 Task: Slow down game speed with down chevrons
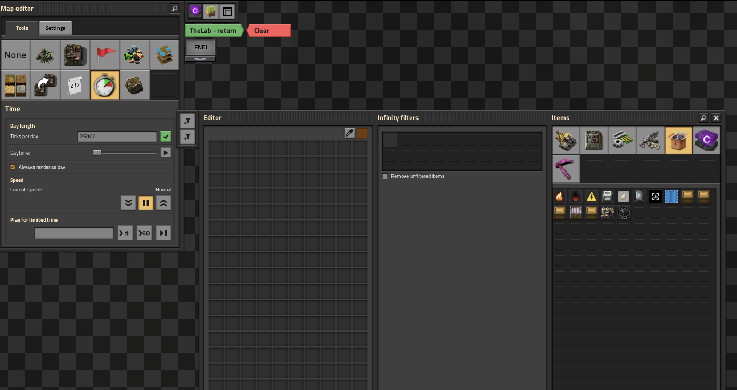(128, 203)
